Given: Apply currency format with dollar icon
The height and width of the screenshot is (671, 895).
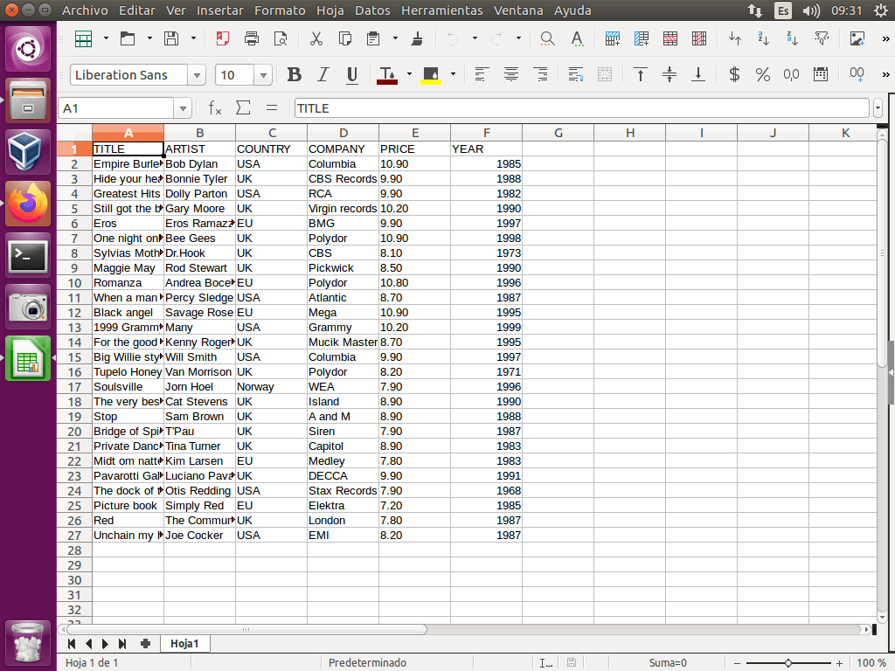Looking at the screenshot, I should (734, 75).
